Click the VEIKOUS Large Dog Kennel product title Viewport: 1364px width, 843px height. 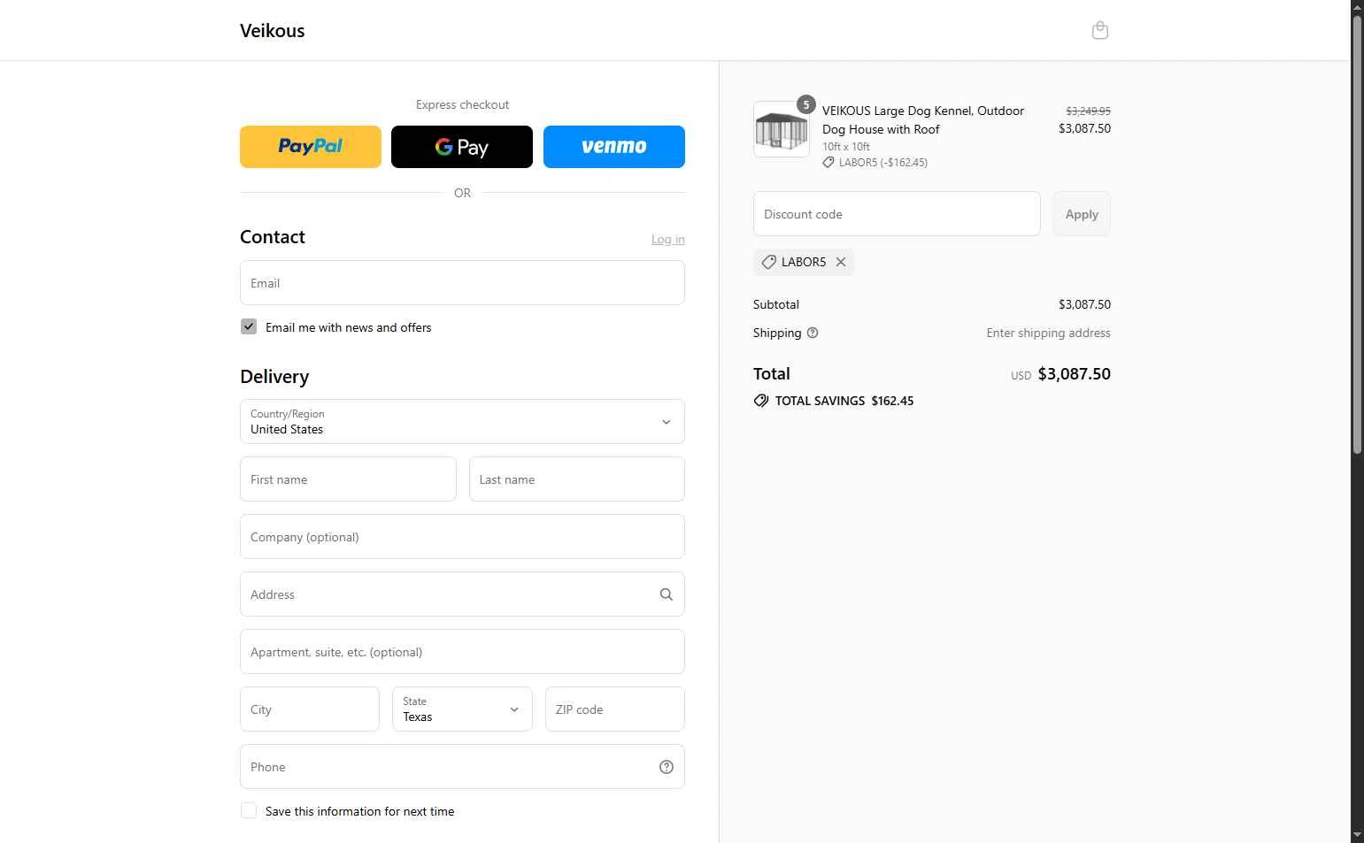923,120
